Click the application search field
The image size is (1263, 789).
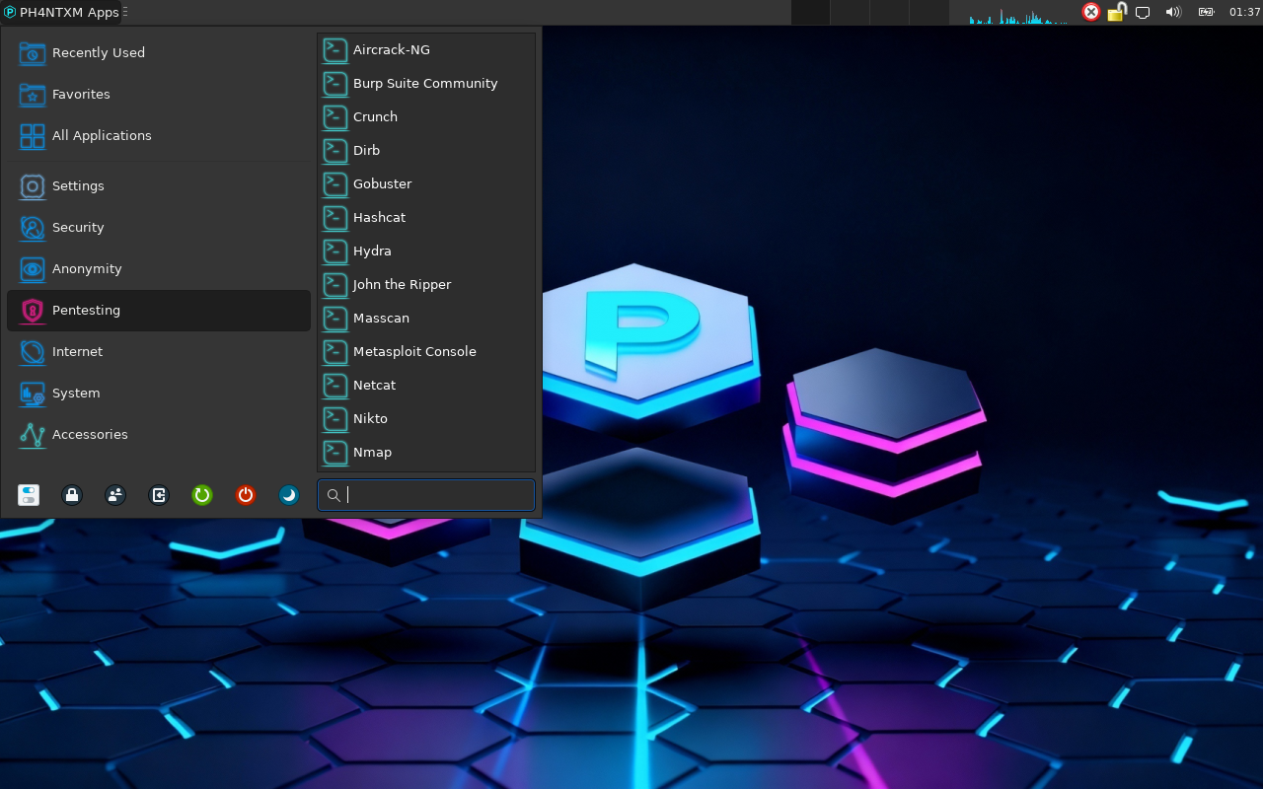click(425, 495)
